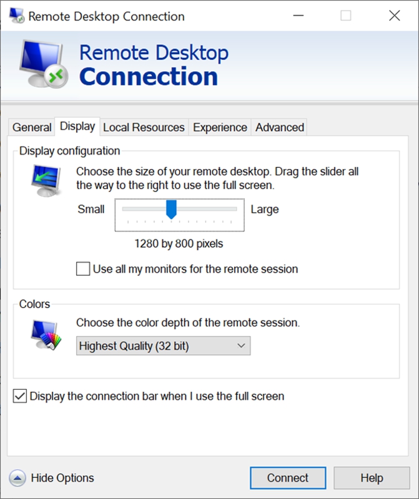Minimize the Remote Desktop Connection window

point(298,16)
